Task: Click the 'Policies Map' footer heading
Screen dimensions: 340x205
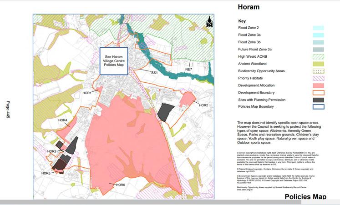Action: pos(305,196)
